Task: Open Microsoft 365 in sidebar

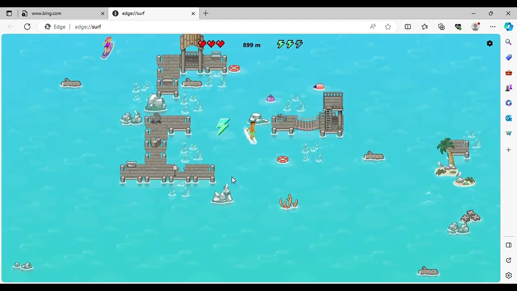Action: (509, 103)
